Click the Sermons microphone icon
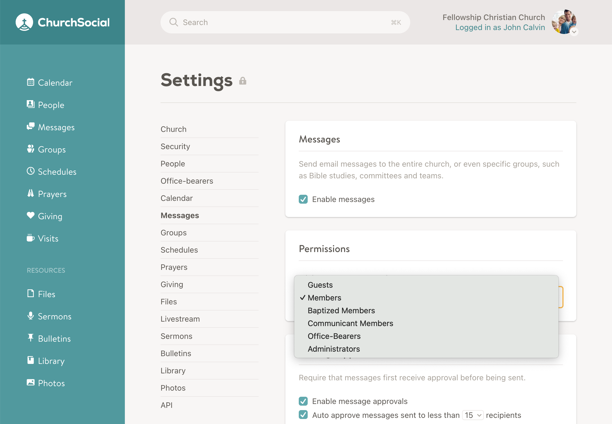Screen dimensions: 612x424 point(30,316)
